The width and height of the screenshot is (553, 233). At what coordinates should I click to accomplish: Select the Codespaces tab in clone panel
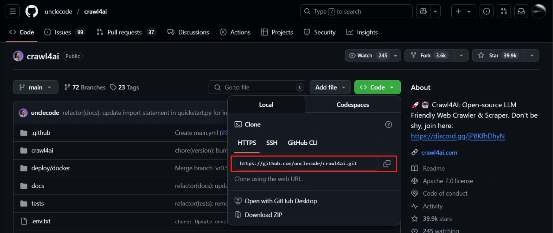[353, 104]
